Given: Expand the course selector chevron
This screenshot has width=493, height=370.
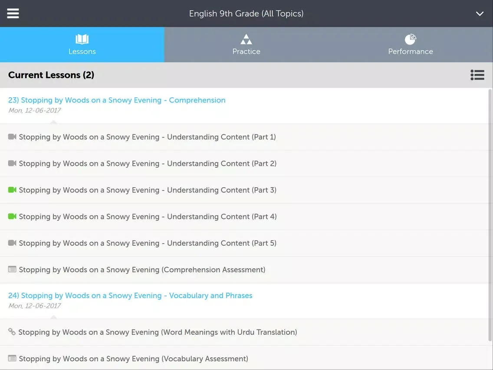Looking at the screenshot, I should (x=480, y=13).
